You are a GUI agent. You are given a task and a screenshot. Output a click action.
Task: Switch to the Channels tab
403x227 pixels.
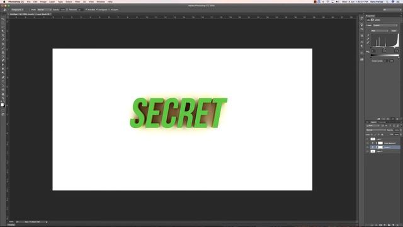tap(382, 122)
